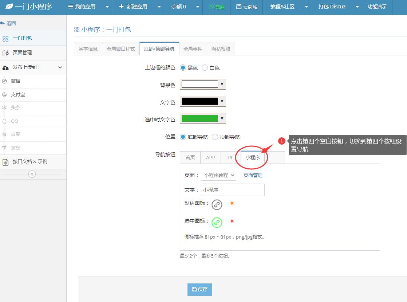Open 支付宝 in the sidebar list
The image size is (407, 302).
click(x=33, y=95)
